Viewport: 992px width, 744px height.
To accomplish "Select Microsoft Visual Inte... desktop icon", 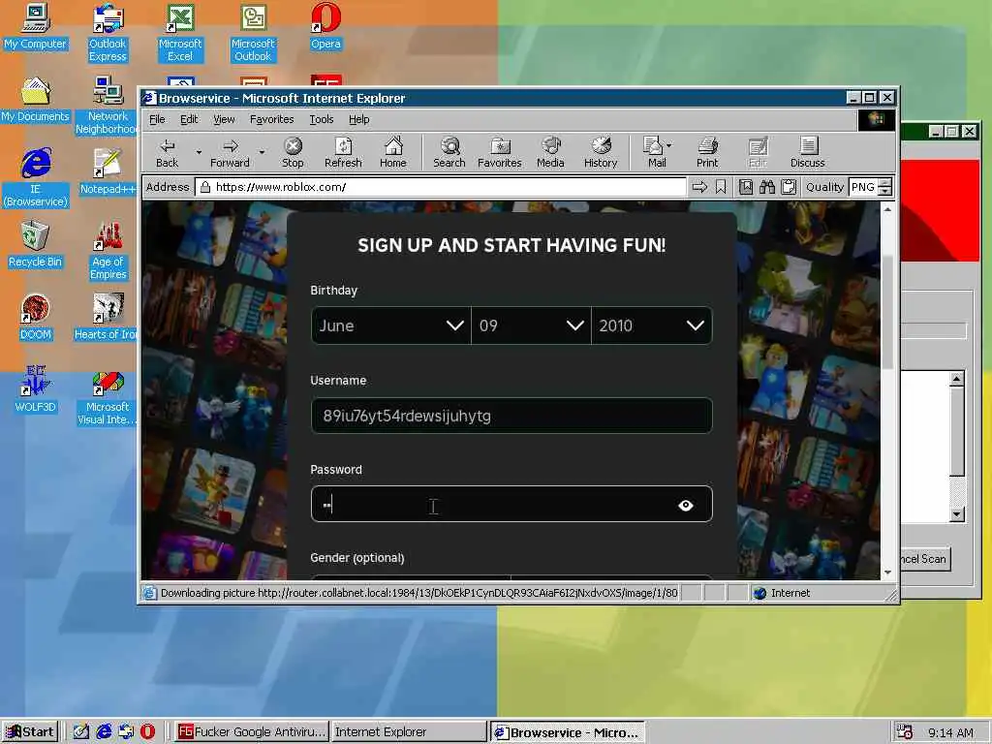I will 107,396.
